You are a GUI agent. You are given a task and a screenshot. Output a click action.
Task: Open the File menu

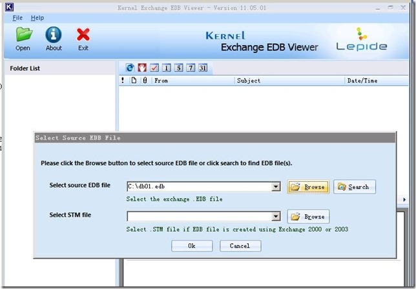click(17, 18)
